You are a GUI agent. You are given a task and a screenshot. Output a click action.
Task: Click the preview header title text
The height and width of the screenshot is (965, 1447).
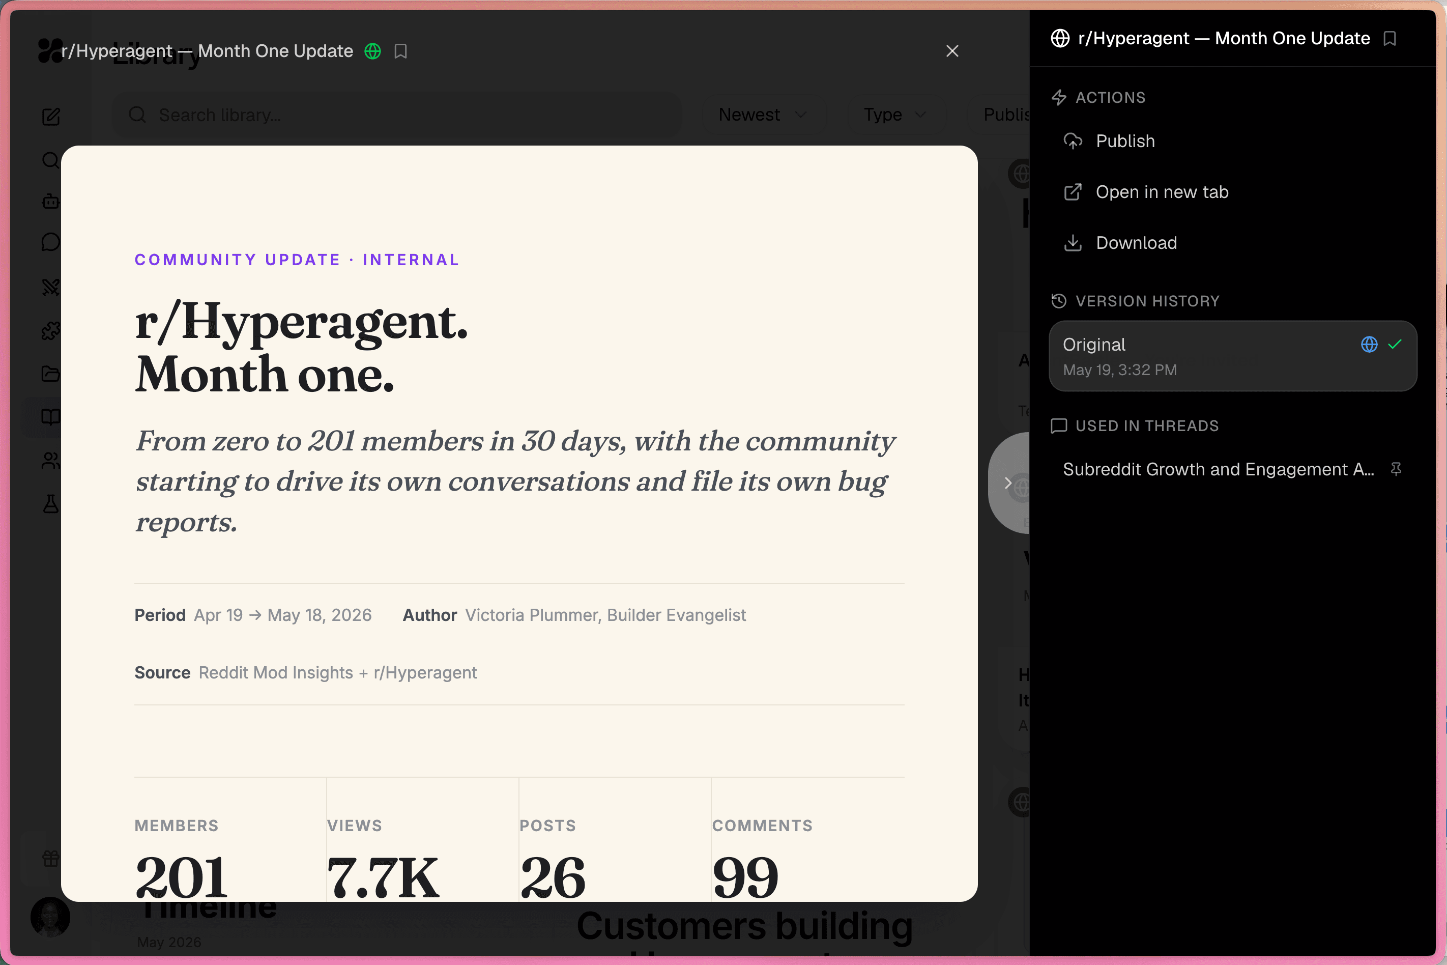[207, 51]
